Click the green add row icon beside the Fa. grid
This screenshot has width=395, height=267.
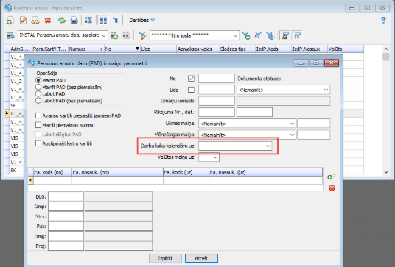coord(332,177)
